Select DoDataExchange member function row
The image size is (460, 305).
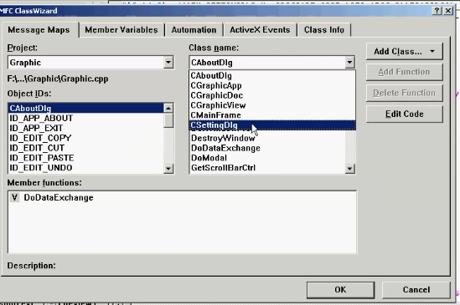pos(182,198)
